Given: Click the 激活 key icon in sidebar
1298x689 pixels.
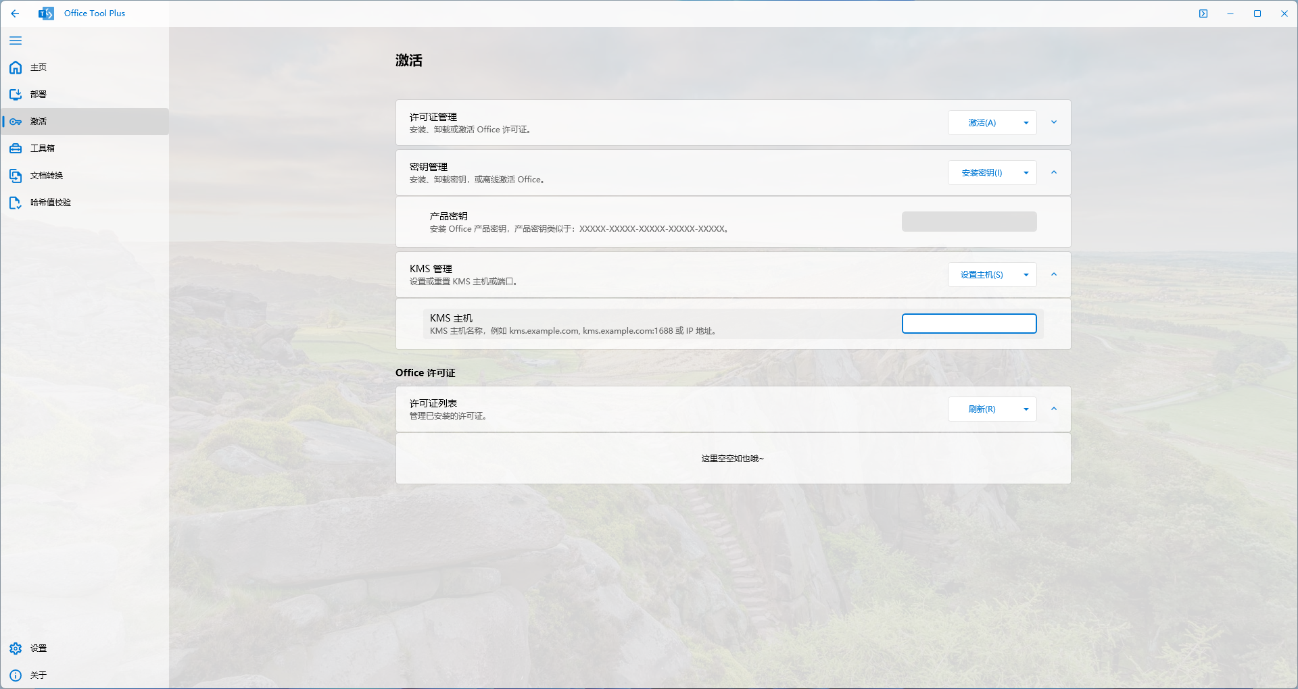Looking at the screenshot, I should (x=16, y=122).
